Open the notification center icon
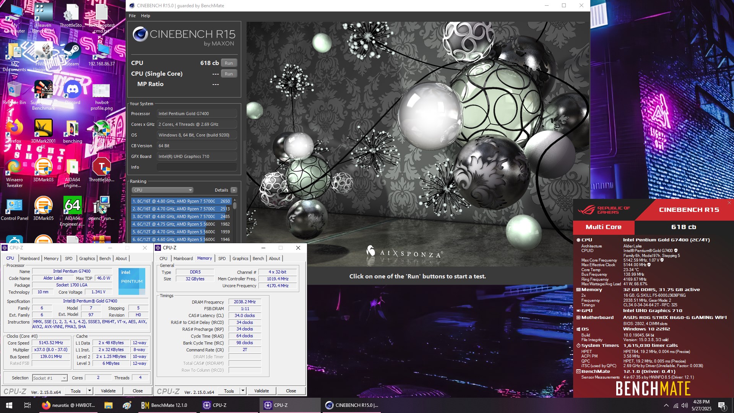Screen dimensions: 734x413 (x=722, y=405)
